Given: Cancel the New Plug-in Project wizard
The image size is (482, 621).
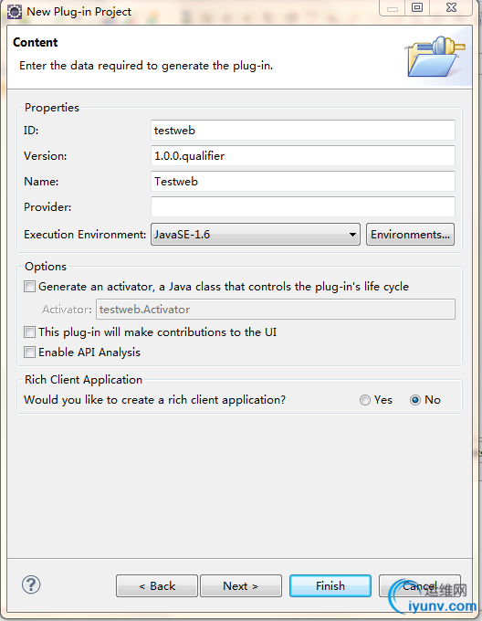Looking at the screenshot, I should coord(420,585).
